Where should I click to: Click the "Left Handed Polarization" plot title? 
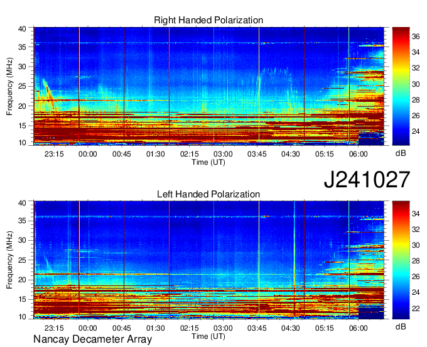(208, 194)
